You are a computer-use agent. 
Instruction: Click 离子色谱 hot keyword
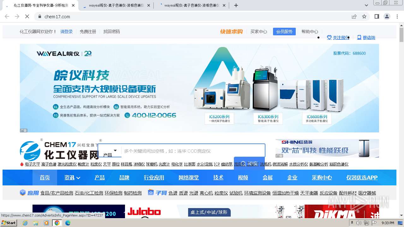click(x=49, y=164)
